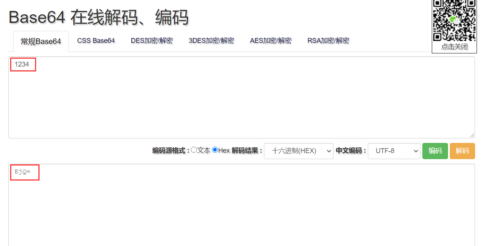489x246 pixels.
Task: Click the 中文编码 label text
Action: [350, 150]
